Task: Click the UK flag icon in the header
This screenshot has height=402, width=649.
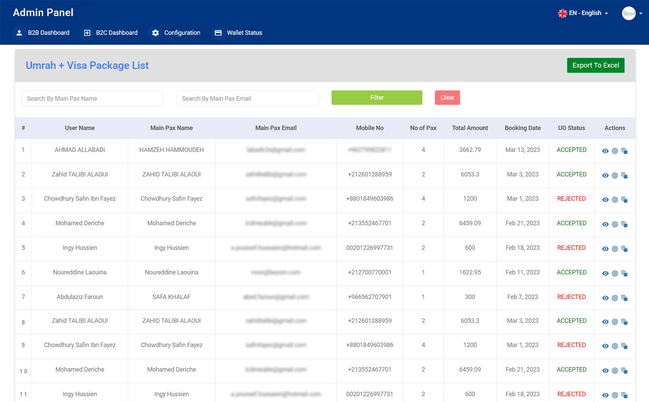Action: [x=562, y=13]
